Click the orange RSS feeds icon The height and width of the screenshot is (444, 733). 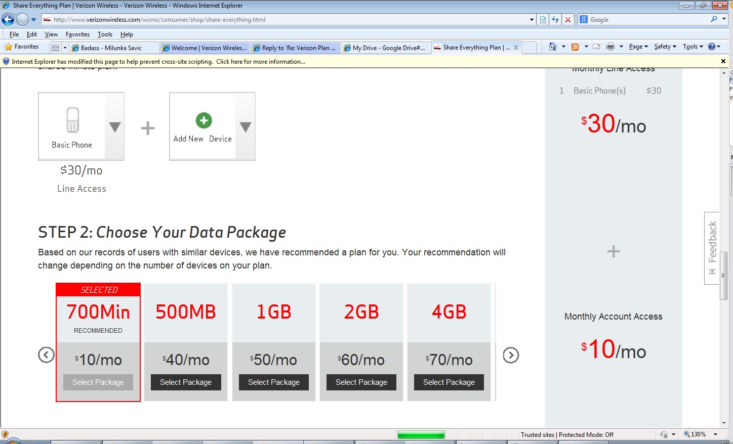click(x=575, y=47)
